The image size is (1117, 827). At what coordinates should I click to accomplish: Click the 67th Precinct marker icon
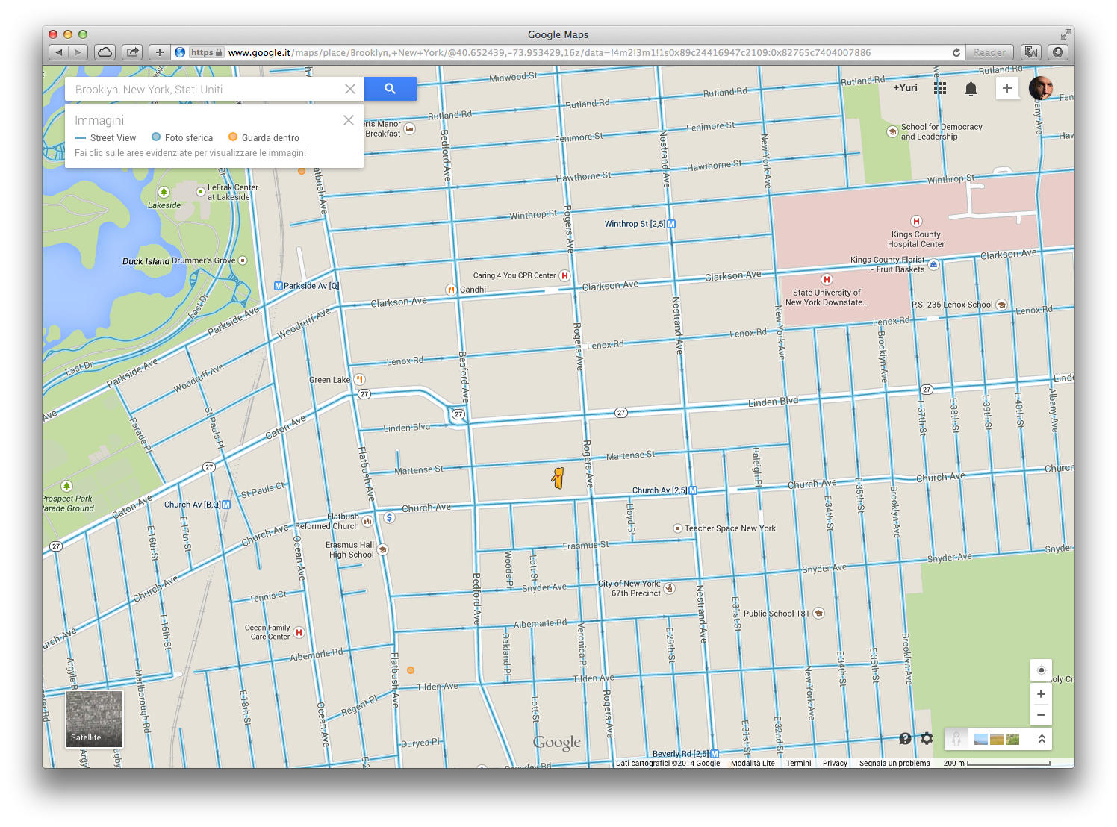pos(669,588)
